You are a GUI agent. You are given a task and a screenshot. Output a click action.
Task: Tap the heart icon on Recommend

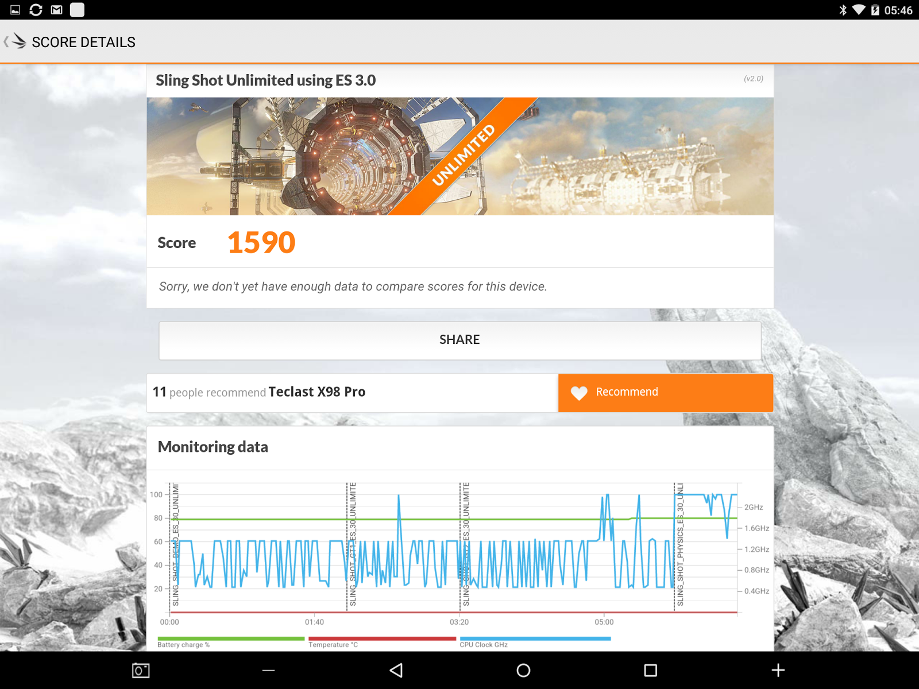click(x=579, y=393)
